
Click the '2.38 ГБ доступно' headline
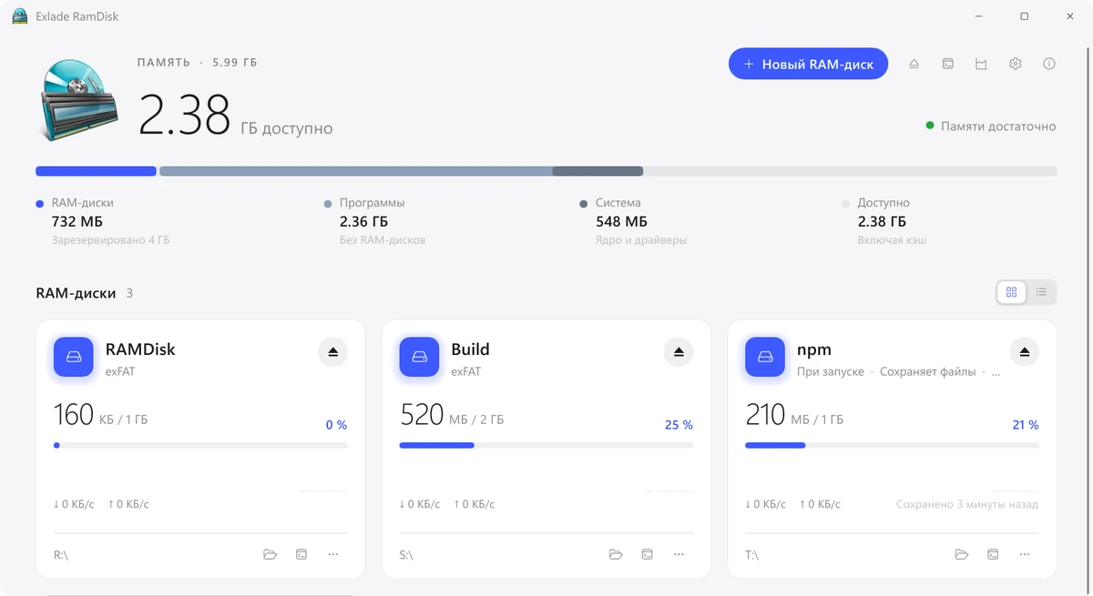pos(236,116)
